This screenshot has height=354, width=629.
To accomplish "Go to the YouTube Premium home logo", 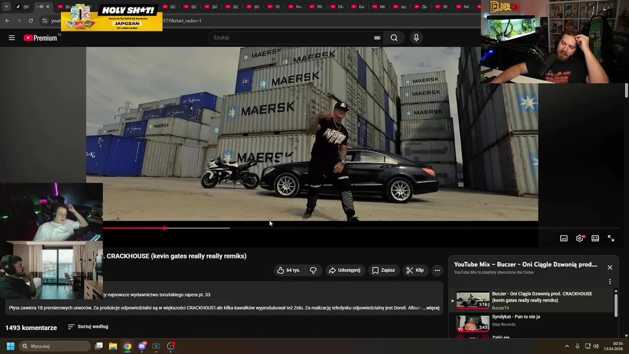I will point(40,38).
